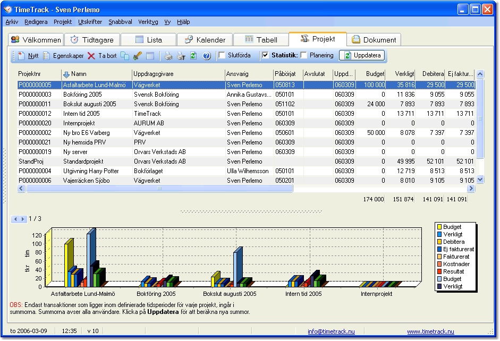This screenshot has height=341, width=500.
Task: Click the stamp toolbar icon
Action: [138, 56]
